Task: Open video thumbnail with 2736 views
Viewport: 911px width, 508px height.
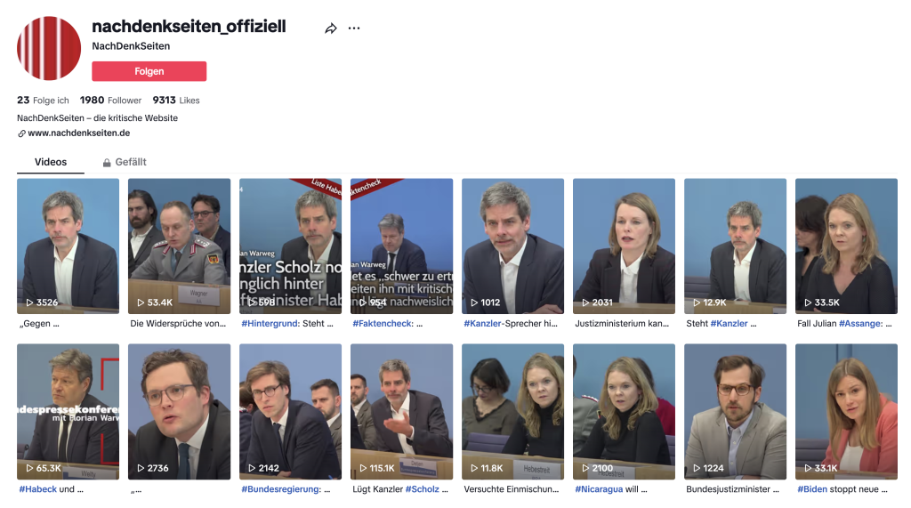Action: click(179, 412)
